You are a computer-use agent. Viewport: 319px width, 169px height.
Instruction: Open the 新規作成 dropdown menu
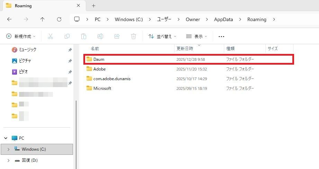(x=21, y=36)
